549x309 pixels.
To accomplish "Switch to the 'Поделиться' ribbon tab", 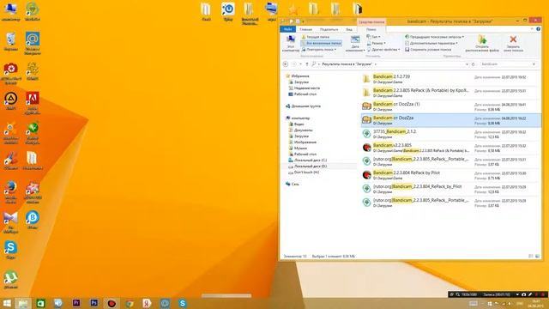I will (329, 29).
